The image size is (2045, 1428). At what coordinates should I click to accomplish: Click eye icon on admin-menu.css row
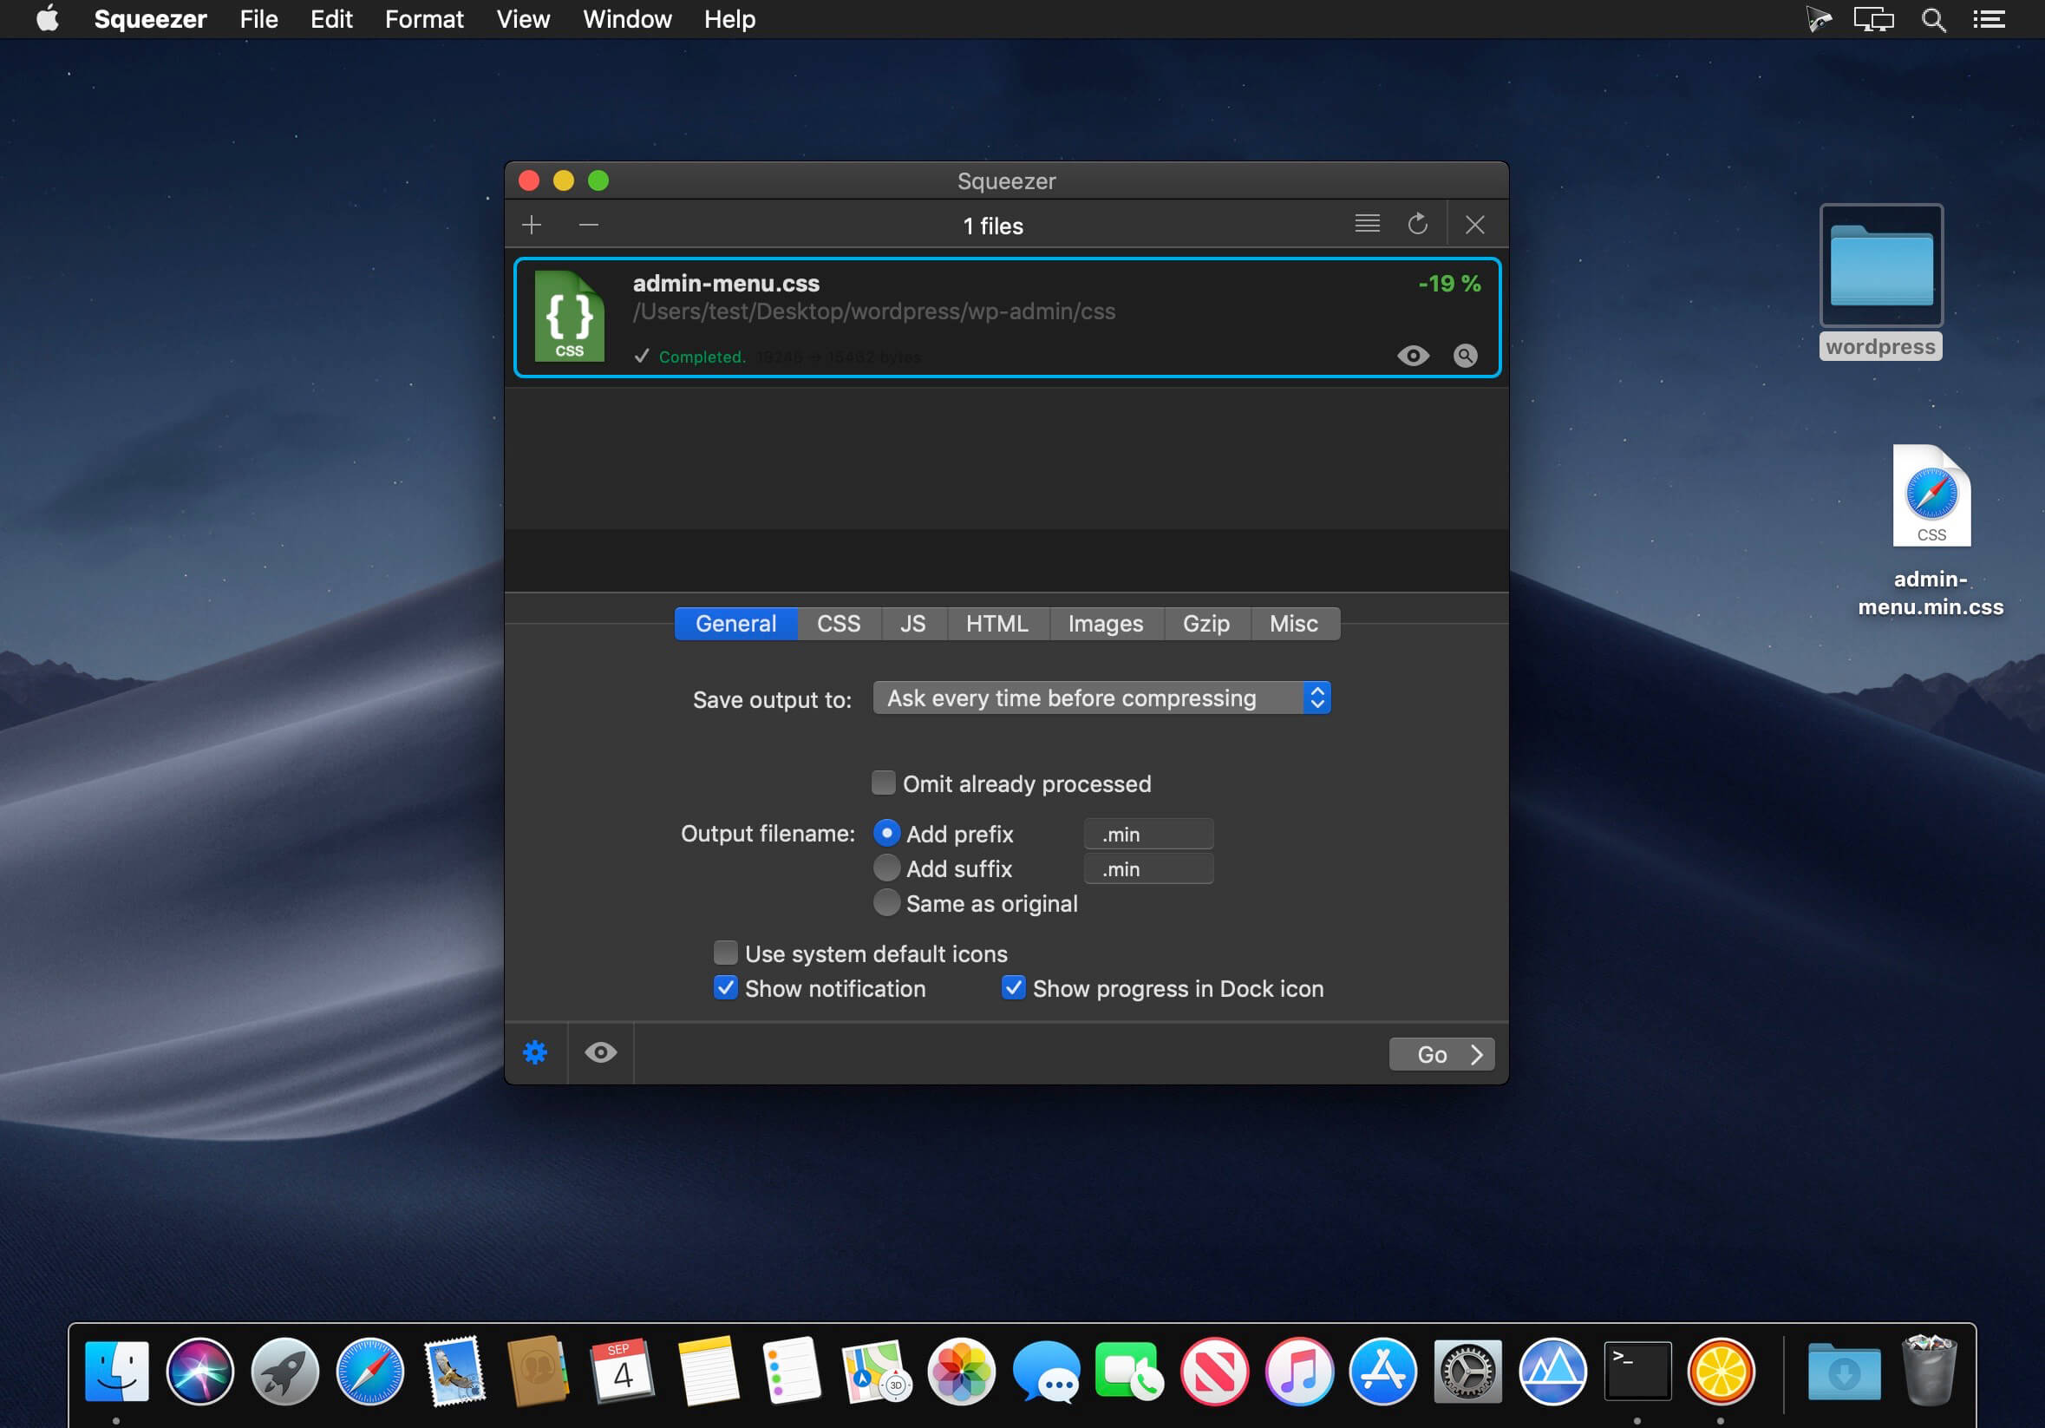coord(1413,356)
